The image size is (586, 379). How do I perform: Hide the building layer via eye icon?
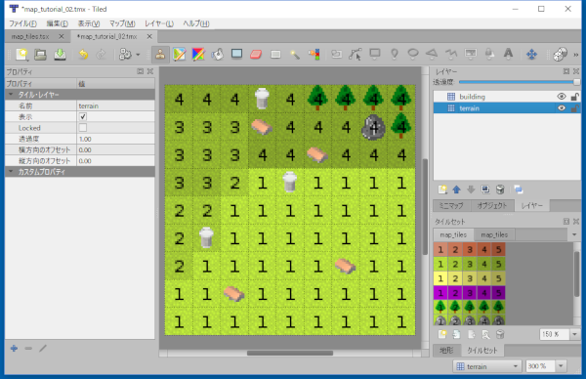coord(562,97)
